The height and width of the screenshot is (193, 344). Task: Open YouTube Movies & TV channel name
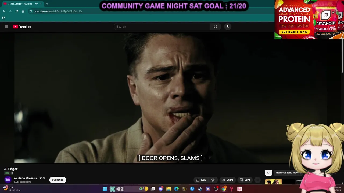[x=28, y=178]
